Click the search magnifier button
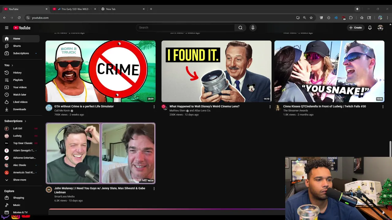 pyautogui.click(x=240, y=28)
